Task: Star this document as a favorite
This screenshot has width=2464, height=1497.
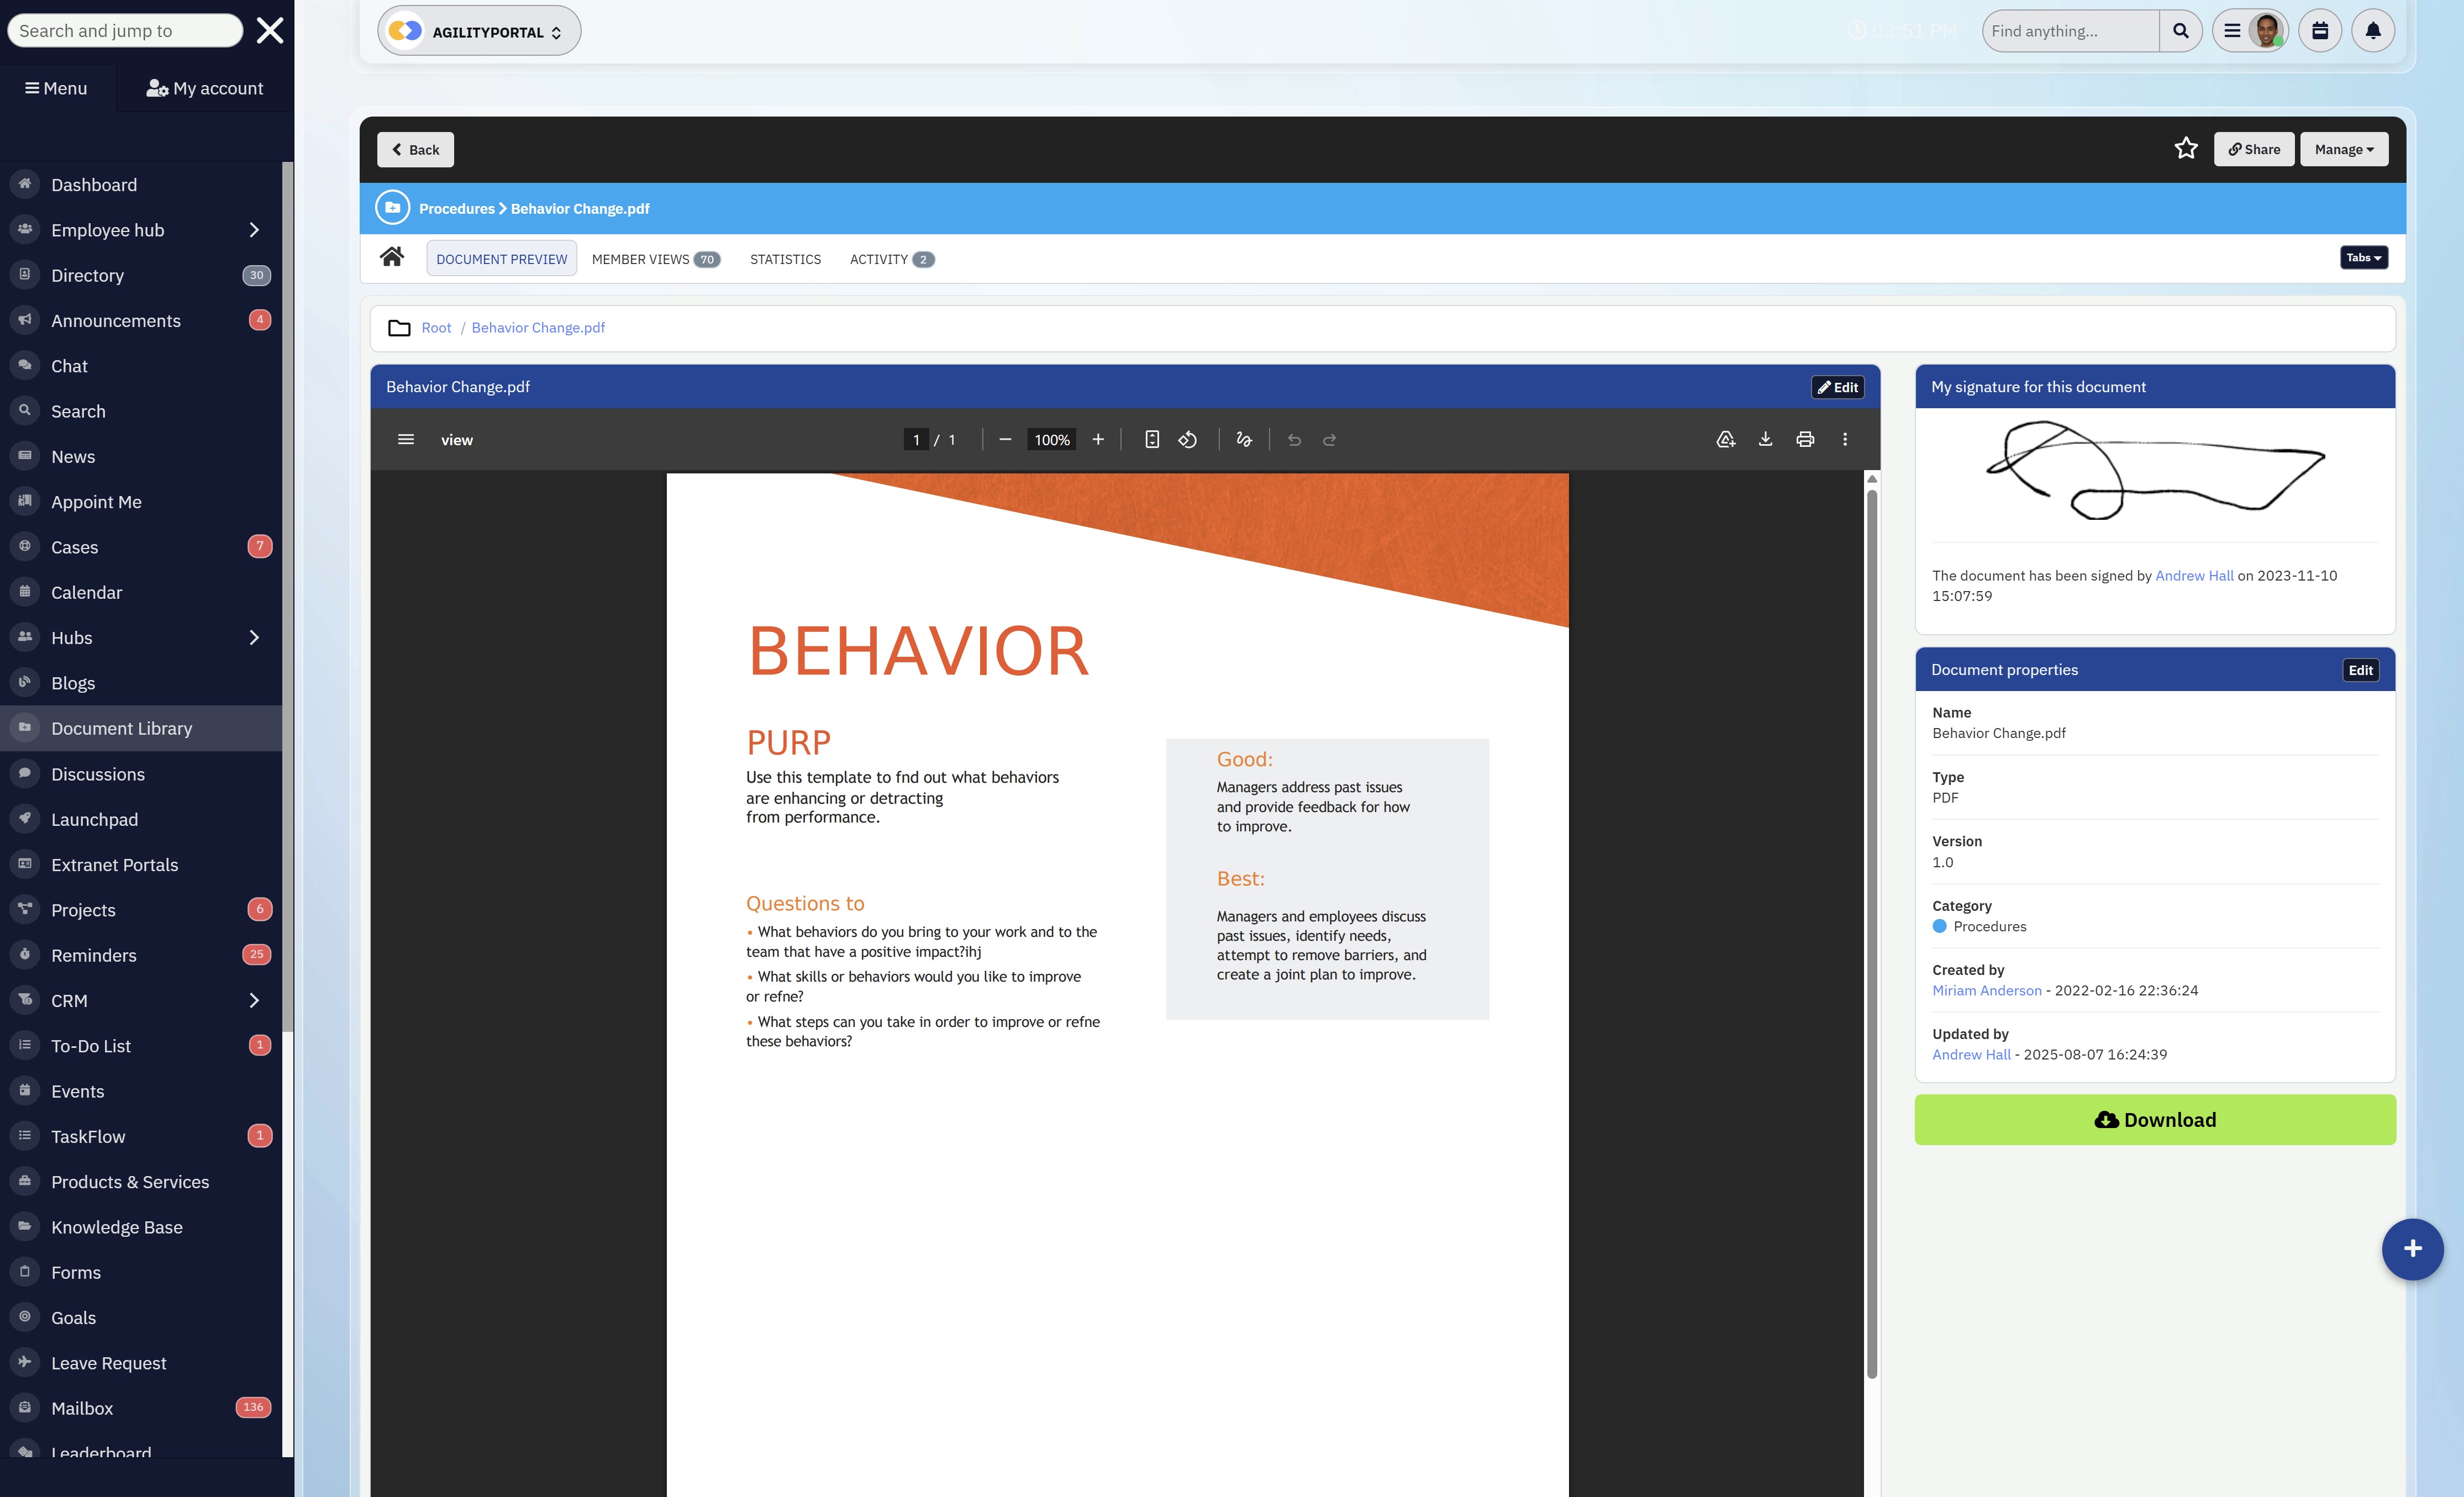Action: pyautogui.click(x=2186, y=148)
